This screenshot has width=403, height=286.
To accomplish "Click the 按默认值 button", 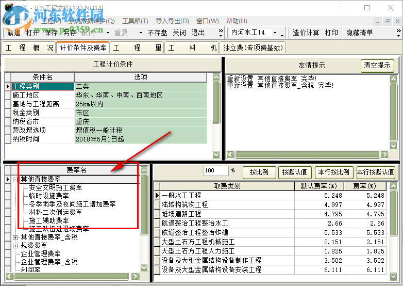I will (295, 172).
